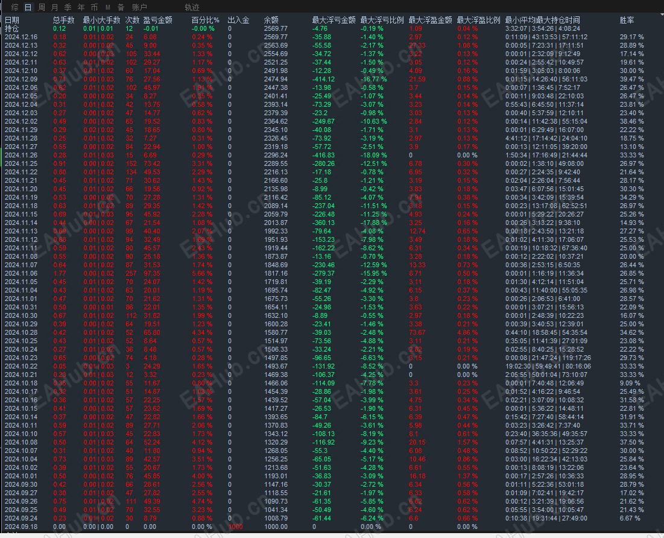Click the M tab
This screenshot has width=664, height=538.
click(x=108, y=7)
